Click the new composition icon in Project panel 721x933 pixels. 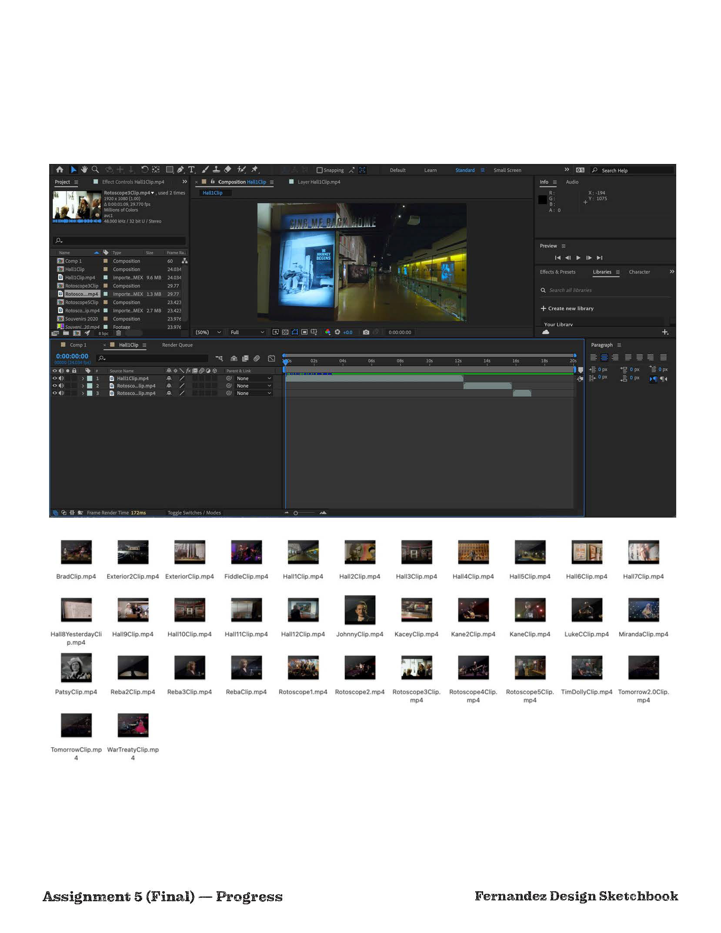[77, 333]
